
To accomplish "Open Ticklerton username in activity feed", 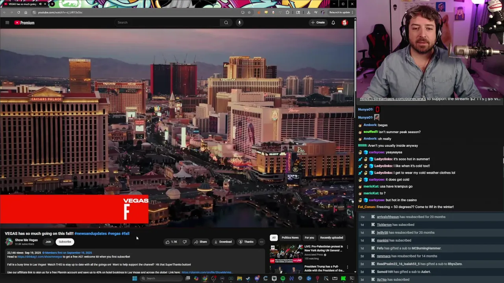I will click(384, 225).
